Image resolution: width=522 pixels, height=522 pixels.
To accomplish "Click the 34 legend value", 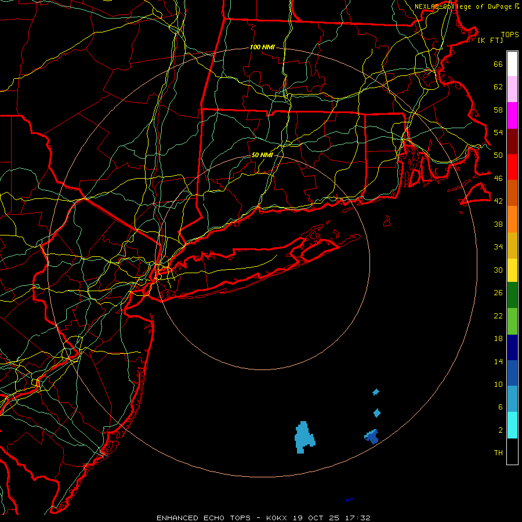I will click(498, 246).
